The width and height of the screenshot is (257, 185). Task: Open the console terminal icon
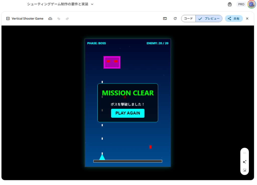pyautogui.click(x=165, y=18)
